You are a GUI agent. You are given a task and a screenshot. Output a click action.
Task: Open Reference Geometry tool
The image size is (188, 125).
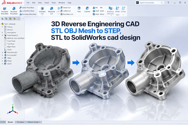(110, 11)
